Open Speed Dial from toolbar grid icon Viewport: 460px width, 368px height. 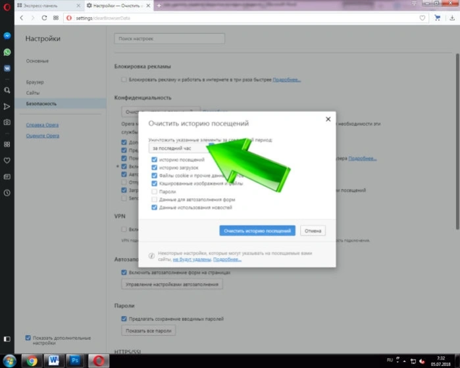[56, 18]
